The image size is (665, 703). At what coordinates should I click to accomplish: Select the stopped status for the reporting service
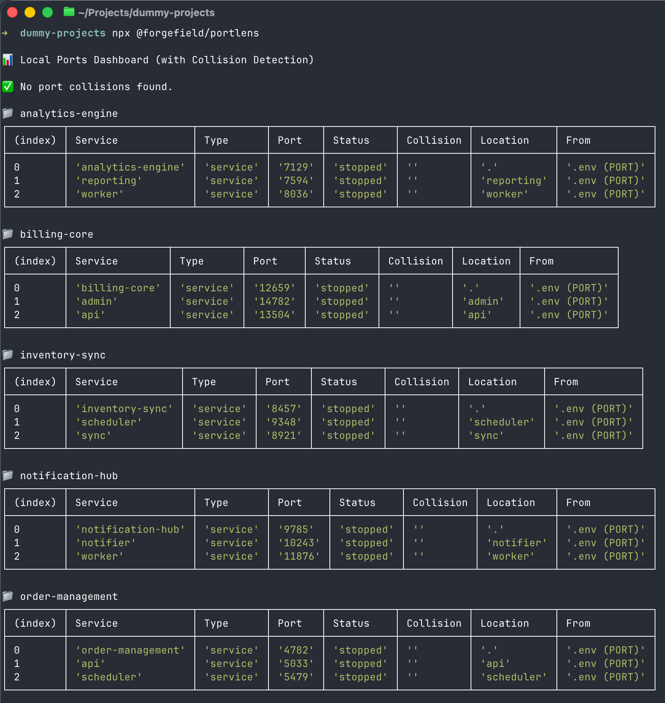click(x=360, y=181)
